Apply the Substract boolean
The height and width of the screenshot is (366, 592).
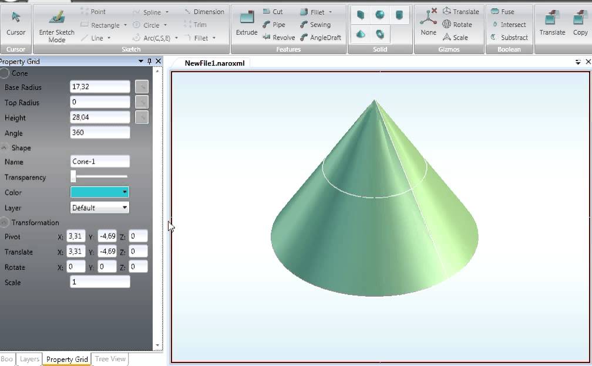click(509, 38)
